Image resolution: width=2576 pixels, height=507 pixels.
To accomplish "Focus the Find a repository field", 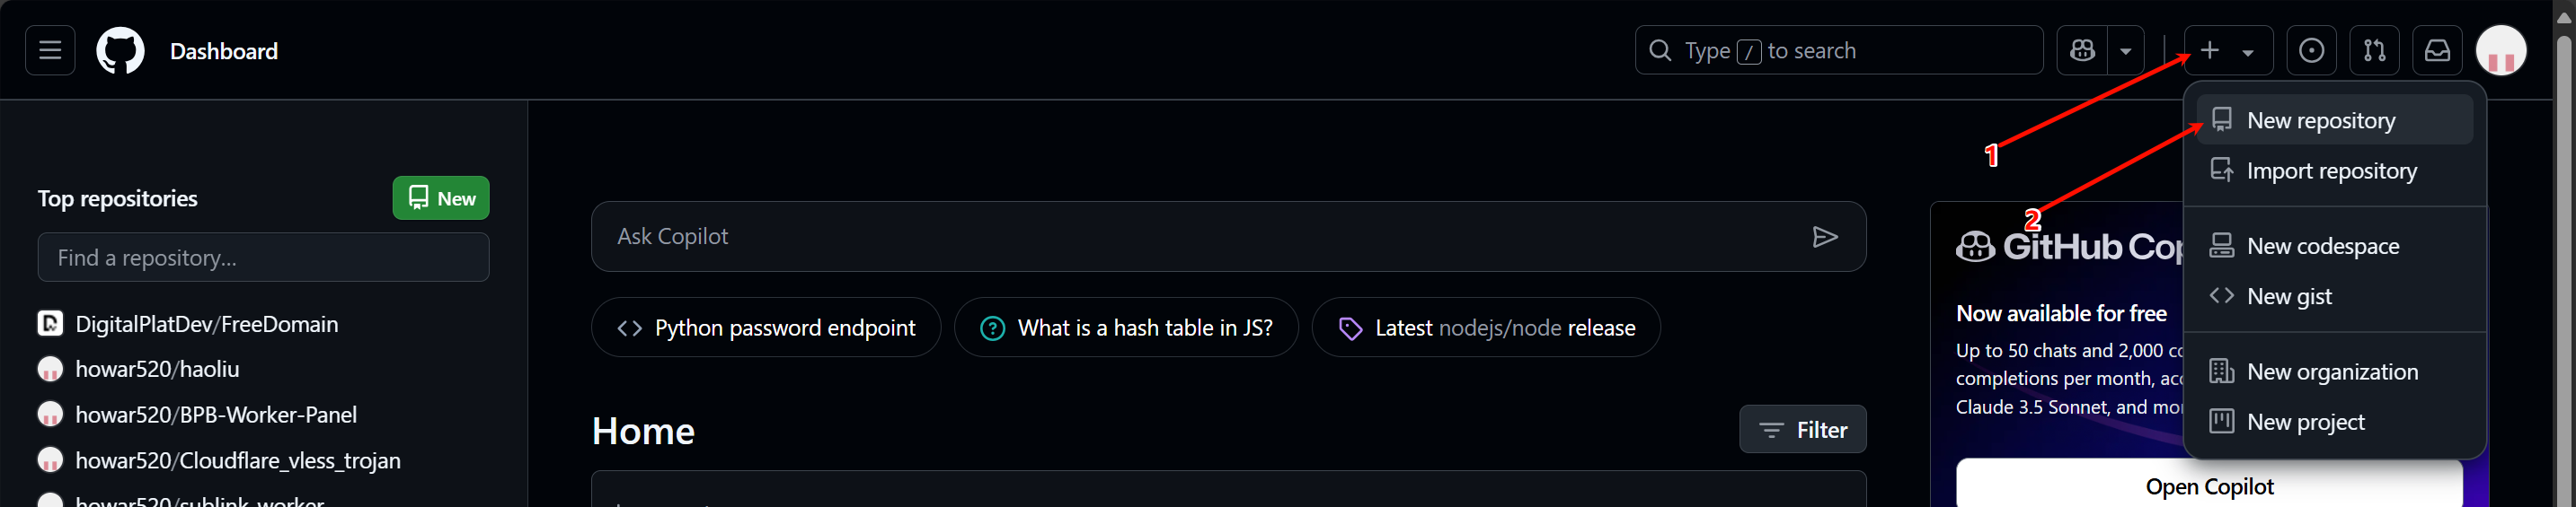I will click(x=263, y=258).
